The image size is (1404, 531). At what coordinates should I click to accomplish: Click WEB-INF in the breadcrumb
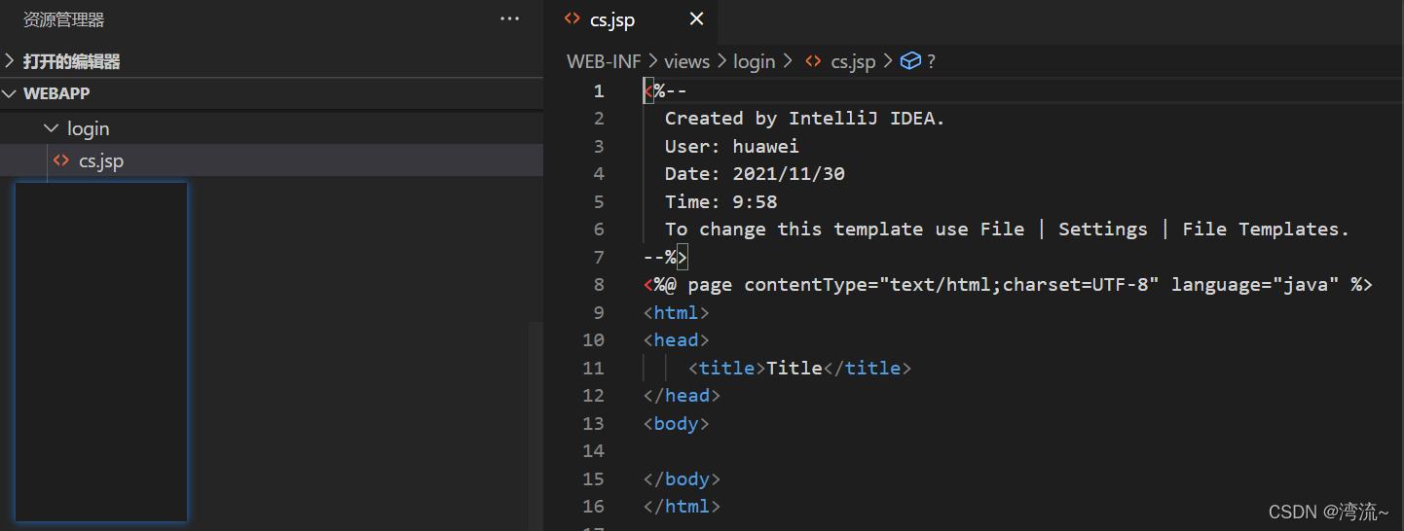(x=604, y=61)
